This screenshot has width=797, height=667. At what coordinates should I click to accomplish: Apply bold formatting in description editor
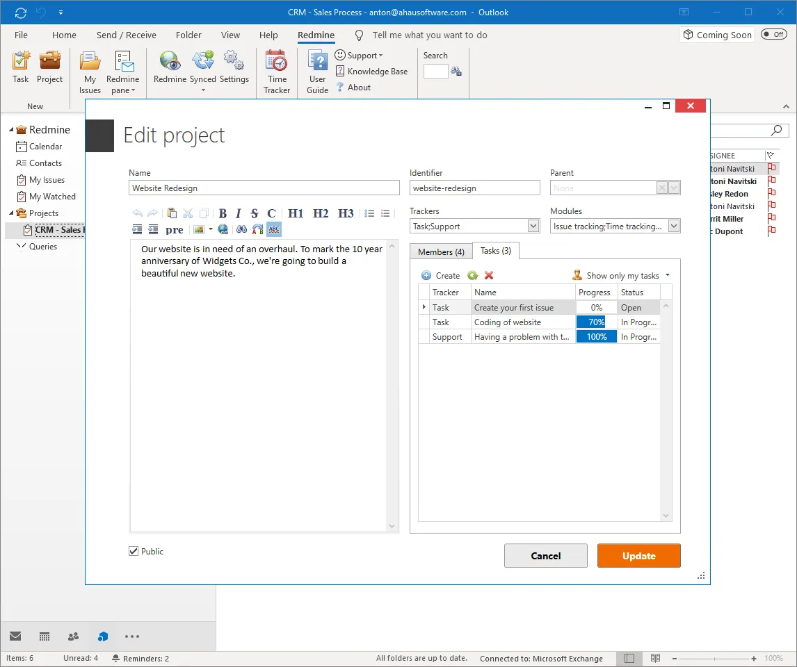click(x=223, y=213)
